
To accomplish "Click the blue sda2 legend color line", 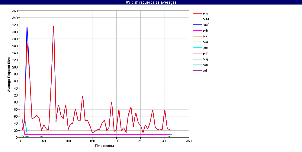I will [x=197, y=25].
